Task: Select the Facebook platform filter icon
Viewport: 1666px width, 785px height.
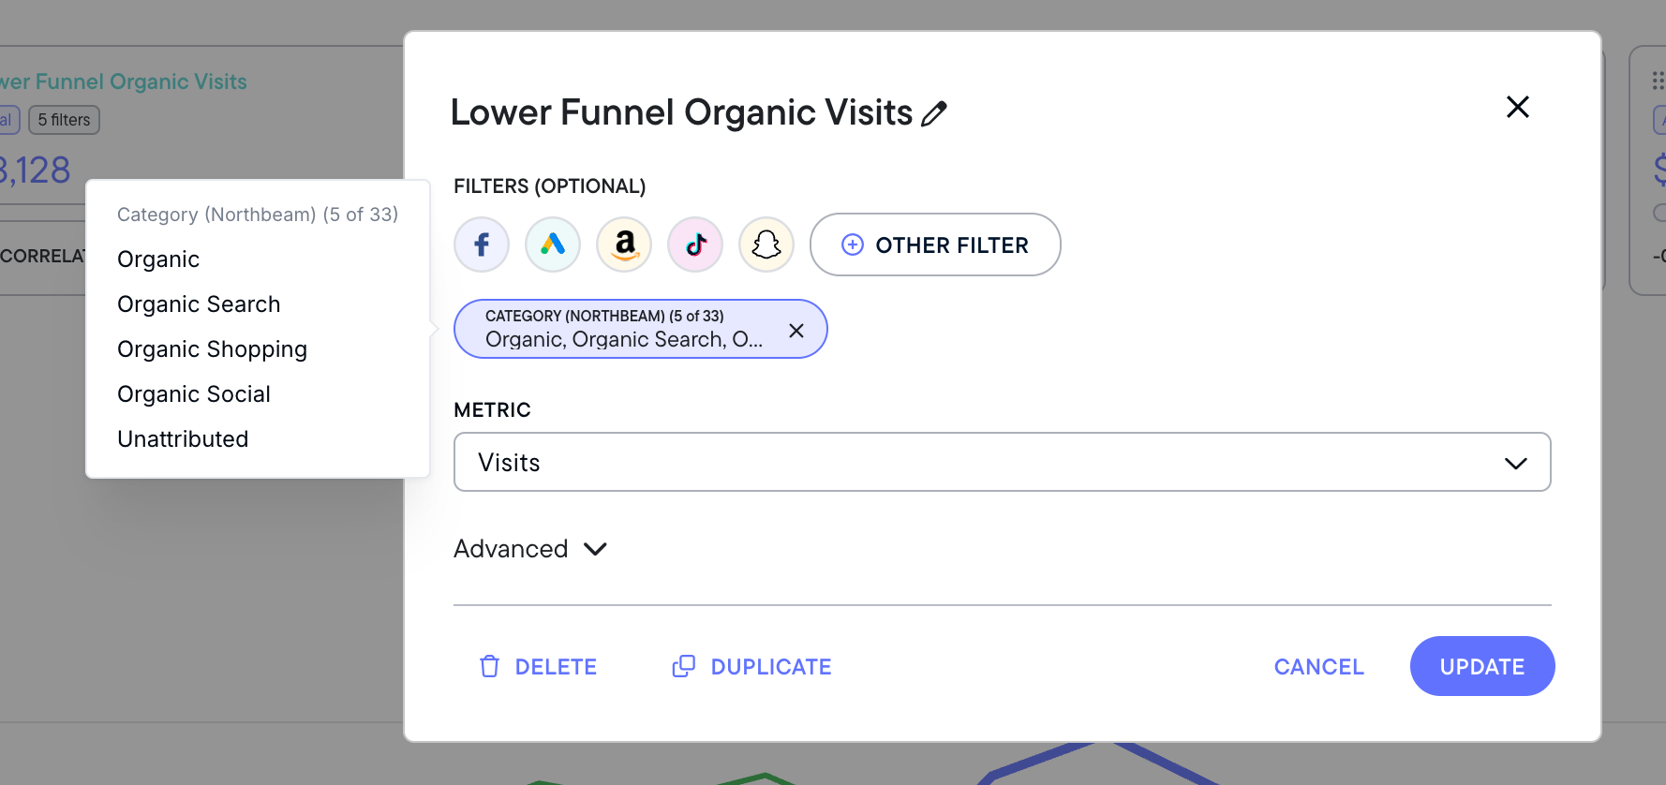Action: coord(482,244)
